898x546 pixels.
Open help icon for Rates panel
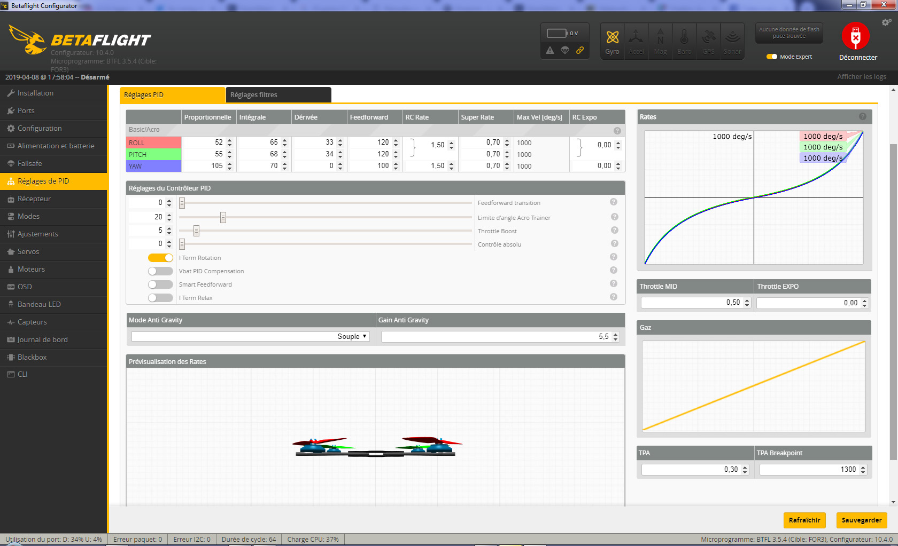(x=863, y=116)
